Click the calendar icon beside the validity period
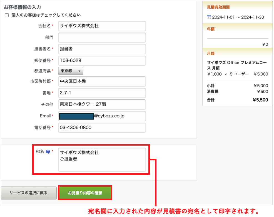Viewport: 274px width, 217px height. pos(209,17)
